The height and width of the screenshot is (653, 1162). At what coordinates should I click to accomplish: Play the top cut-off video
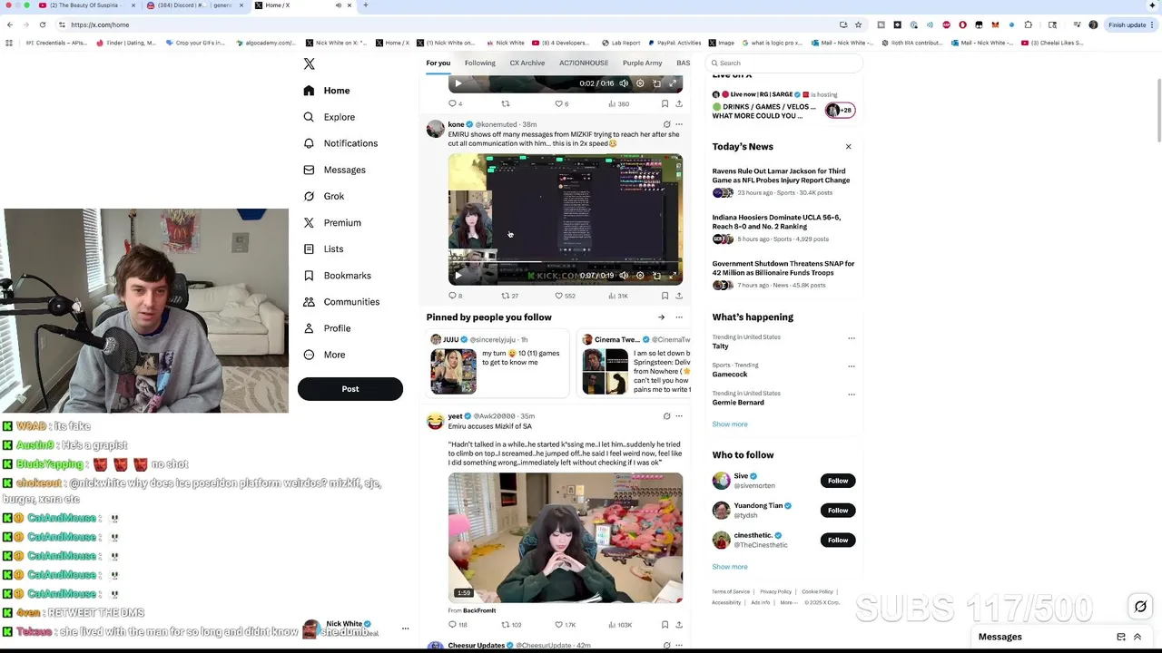pyautogui.click(x=458, y=83)
